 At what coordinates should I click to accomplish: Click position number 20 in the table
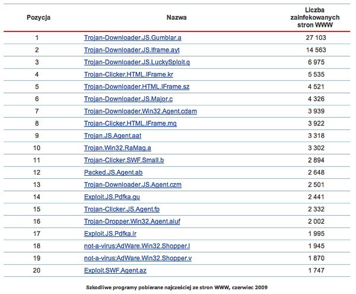point(37,271)
